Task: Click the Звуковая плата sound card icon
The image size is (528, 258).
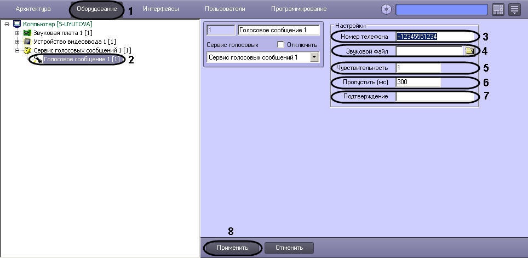Action: (27, 33)
